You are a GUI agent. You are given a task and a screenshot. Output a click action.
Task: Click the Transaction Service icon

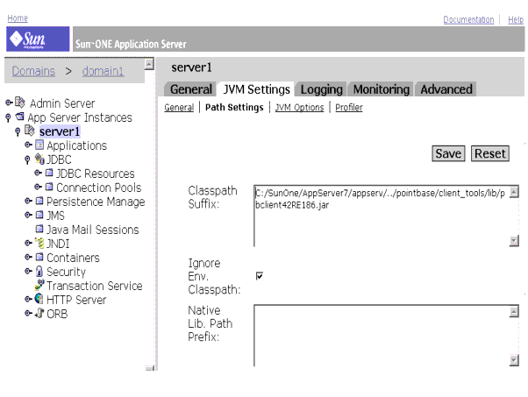coord(39,285)
